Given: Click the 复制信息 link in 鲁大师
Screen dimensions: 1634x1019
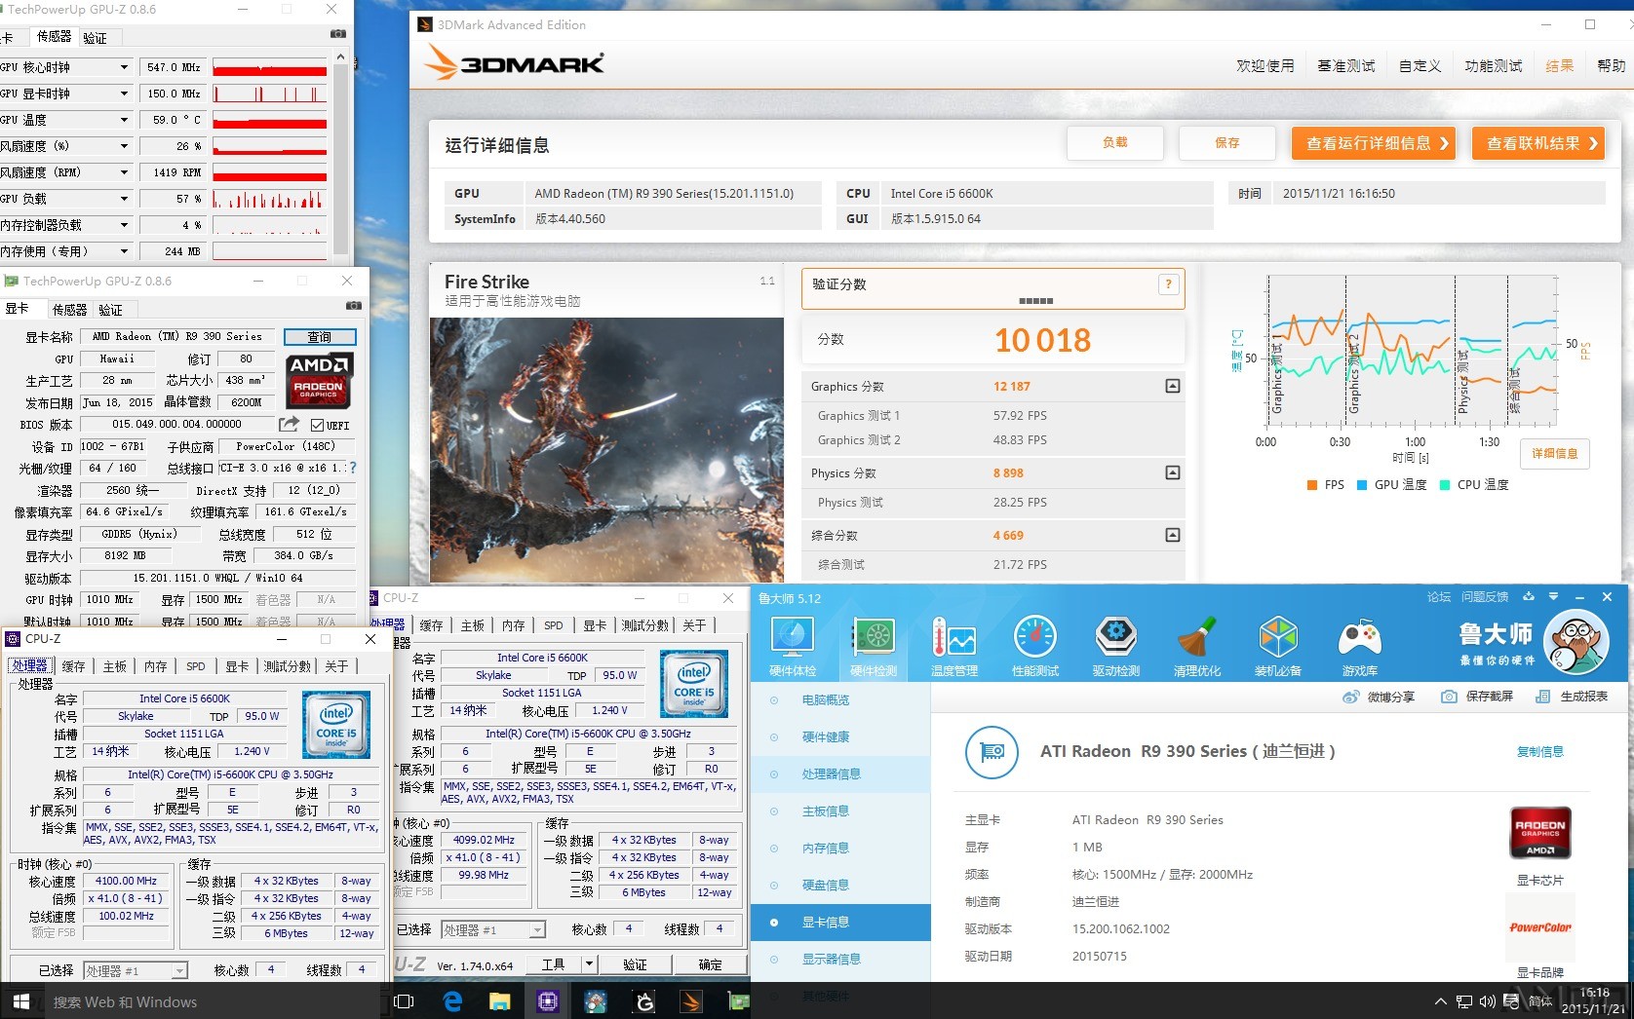Looking at the screenshot, I should click(1540, 752).
